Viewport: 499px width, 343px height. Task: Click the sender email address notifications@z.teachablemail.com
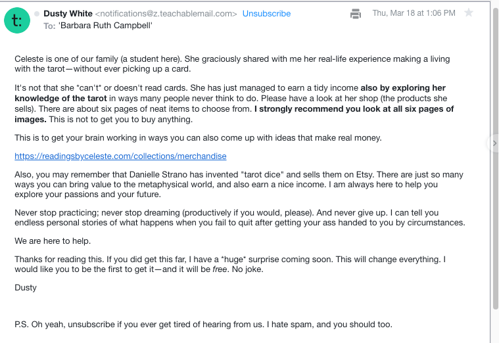[166, 13]
